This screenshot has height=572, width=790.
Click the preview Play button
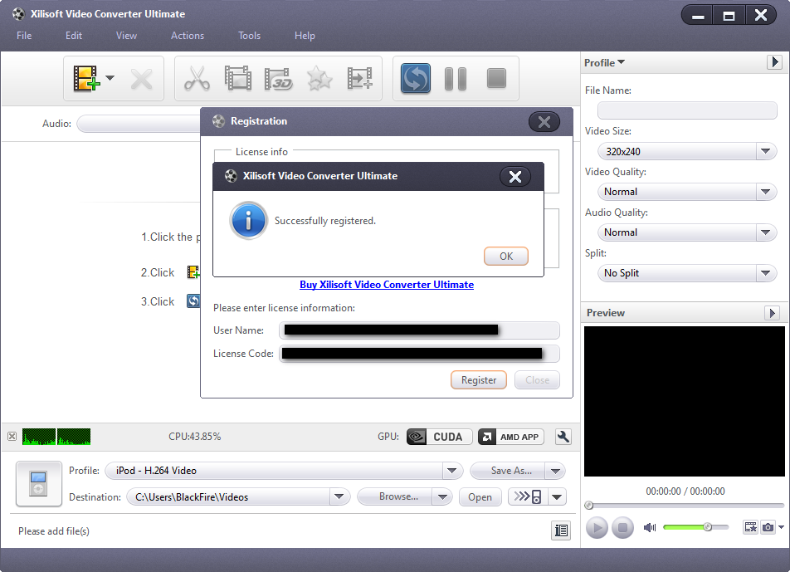[x=597, y=528]
